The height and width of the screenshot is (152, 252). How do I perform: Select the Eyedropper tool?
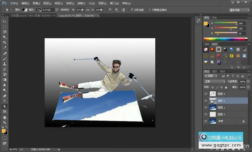point(5,48)
